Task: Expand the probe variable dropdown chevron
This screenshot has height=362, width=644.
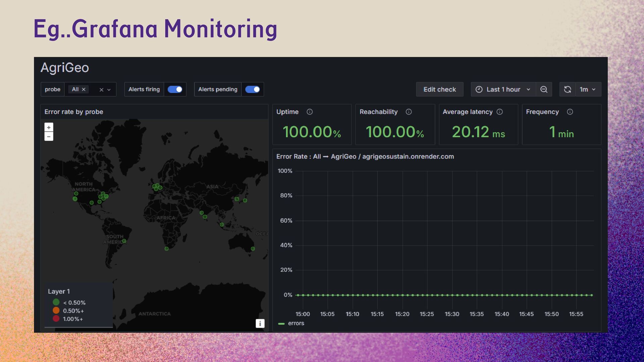Action: (109, 90)
